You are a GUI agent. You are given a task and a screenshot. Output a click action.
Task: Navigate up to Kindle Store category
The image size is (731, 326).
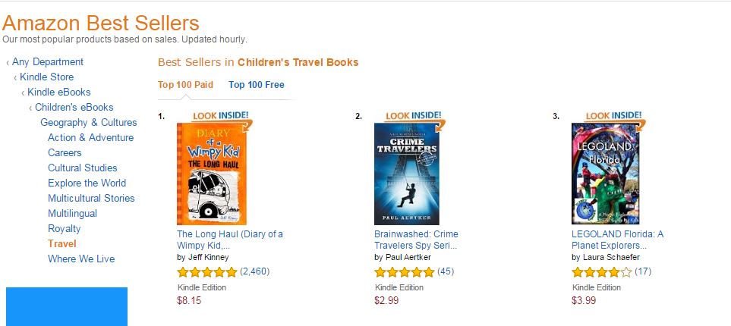tap(46, 77)
